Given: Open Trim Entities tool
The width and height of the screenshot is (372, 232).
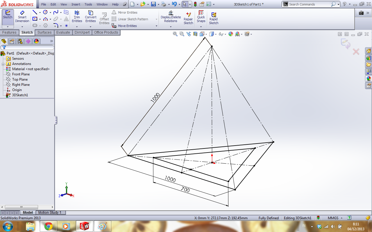Looking at the screenshot, I should pos(77,17).
